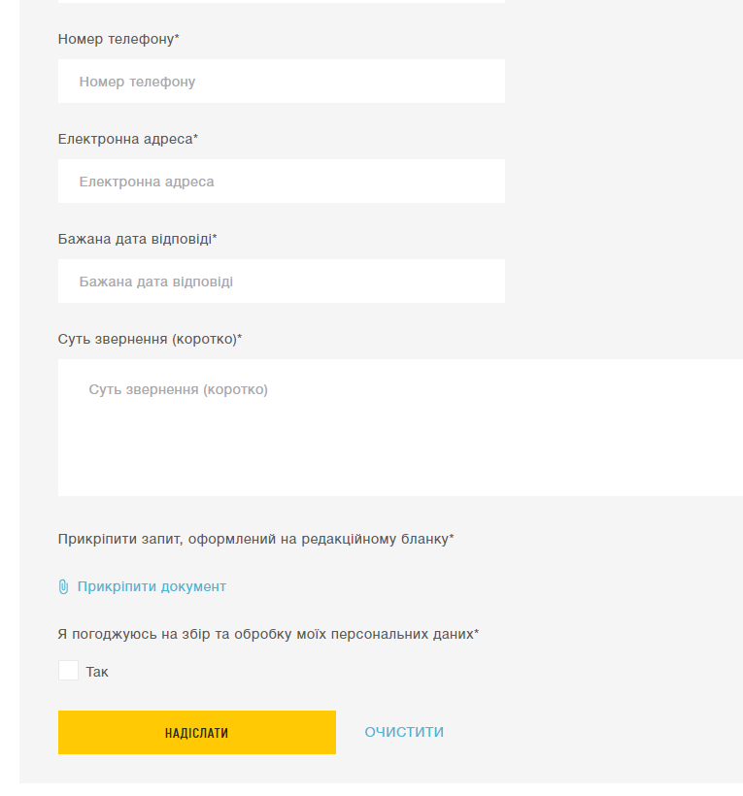Select the partially visible input at top
The width and height of the screenshot is (743, 796).
(x=282, y=1)
